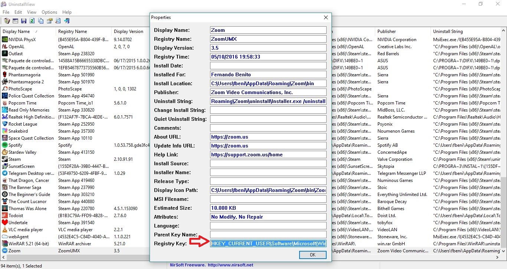Click the Exit door toolbar icon
The image size is (507, 269).
coord(67,21)
